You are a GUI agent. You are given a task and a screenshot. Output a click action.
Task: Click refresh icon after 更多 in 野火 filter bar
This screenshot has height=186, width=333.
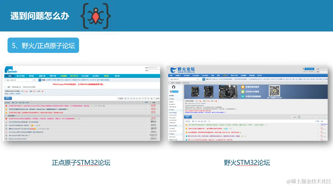click(209, 121)
